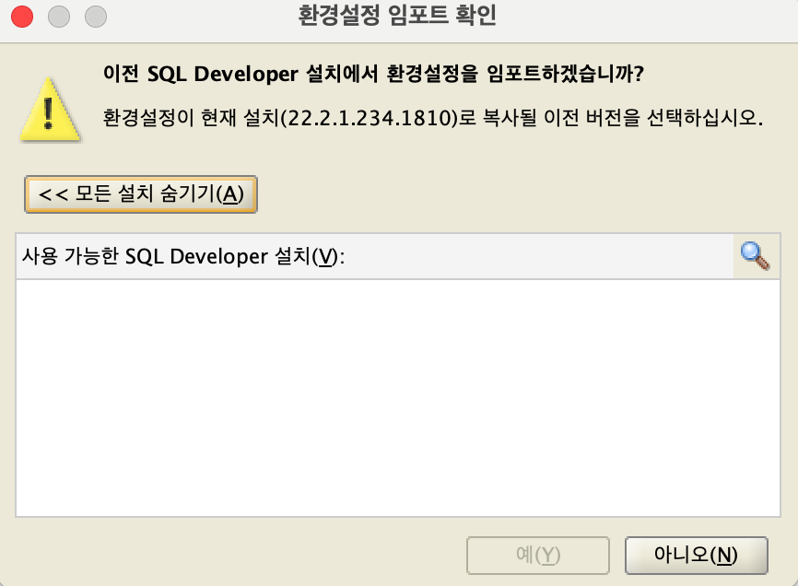Collapse list via 모든 설치 숨기기 button
The width and height of the screenshot is (798, 586).
click(140, 194)
